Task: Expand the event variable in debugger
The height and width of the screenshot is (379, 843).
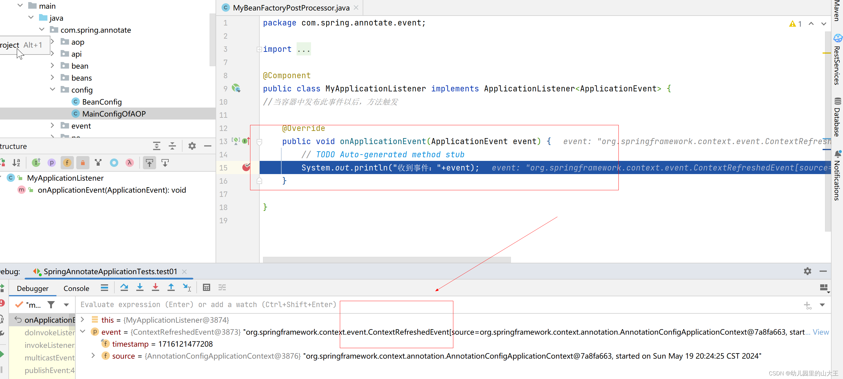Action: (83, 332)
